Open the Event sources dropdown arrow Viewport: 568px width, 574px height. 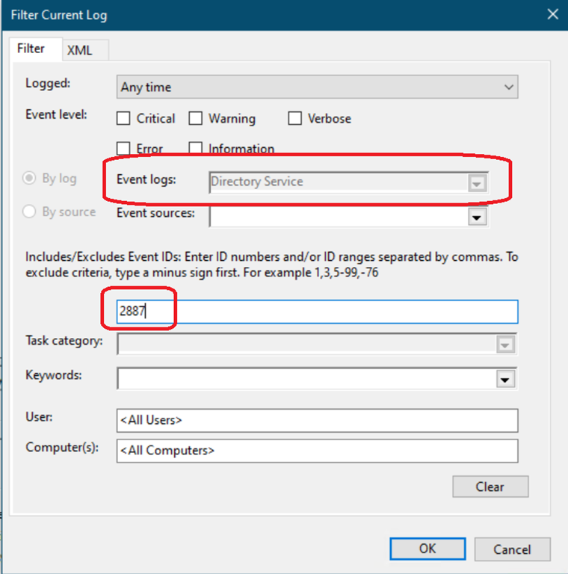pyautogui.click(x=476, y=217)
